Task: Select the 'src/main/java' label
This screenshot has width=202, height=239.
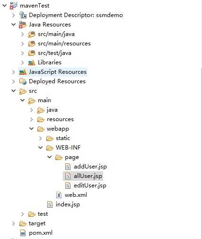Action: pos(56,34)
